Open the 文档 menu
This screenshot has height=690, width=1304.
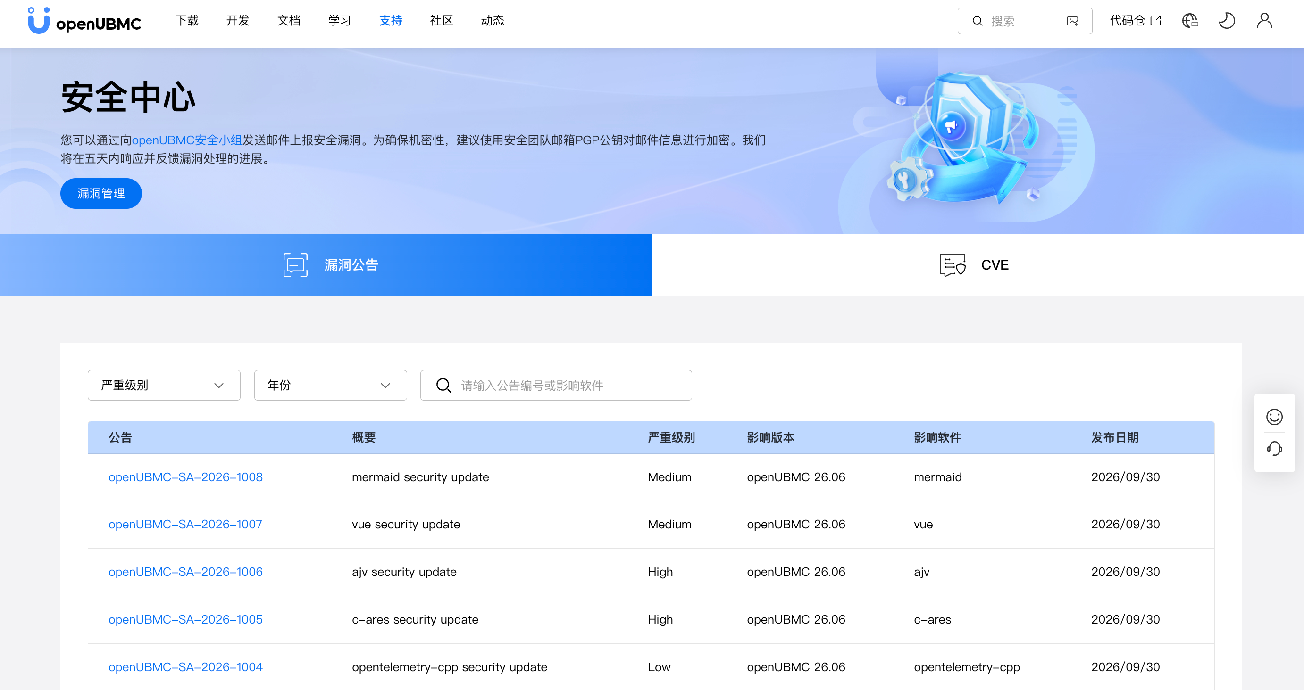tap(289, 21)
